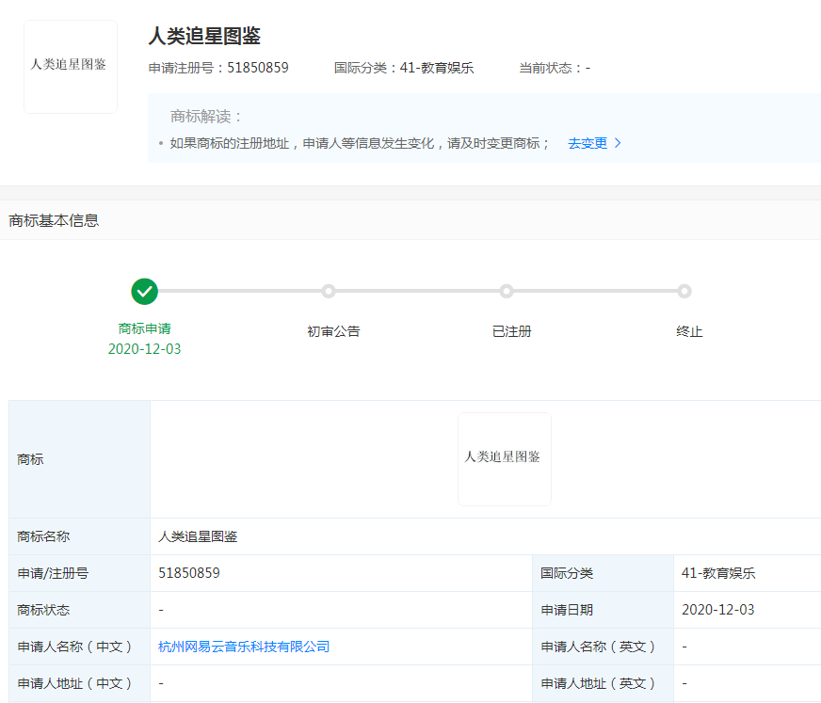Select the 终止 step label
Viewport: 821px width, 703px height.
(x=689, y=331)
